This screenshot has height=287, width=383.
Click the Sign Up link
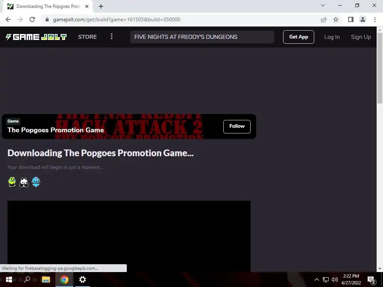click(361, 37)
